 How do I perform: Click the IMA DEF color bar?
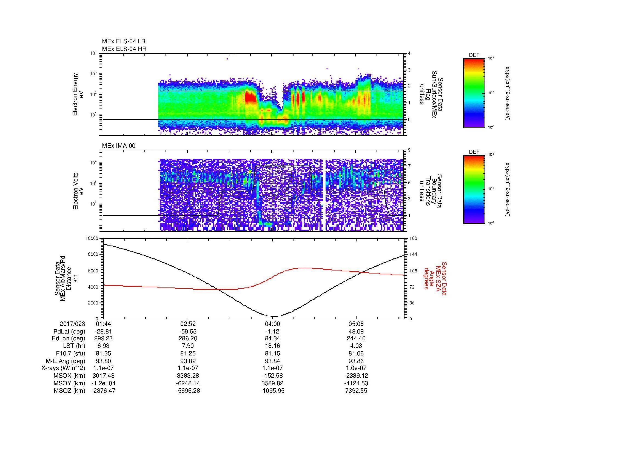(474, 190)
